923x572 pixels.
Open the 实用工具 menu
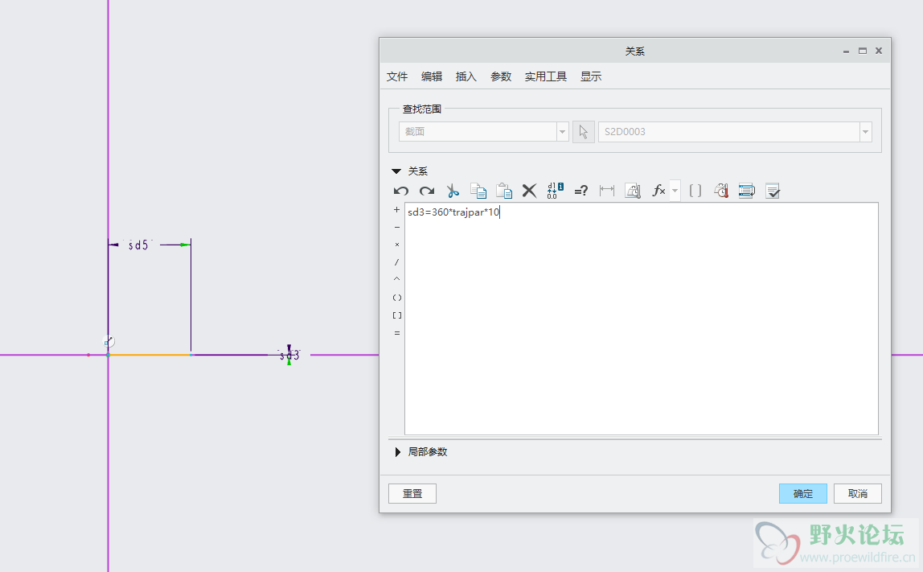(x=546, y=76)
